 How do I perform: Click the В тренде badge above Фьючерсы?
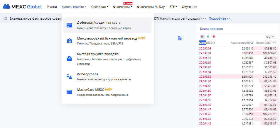(128, 3)
